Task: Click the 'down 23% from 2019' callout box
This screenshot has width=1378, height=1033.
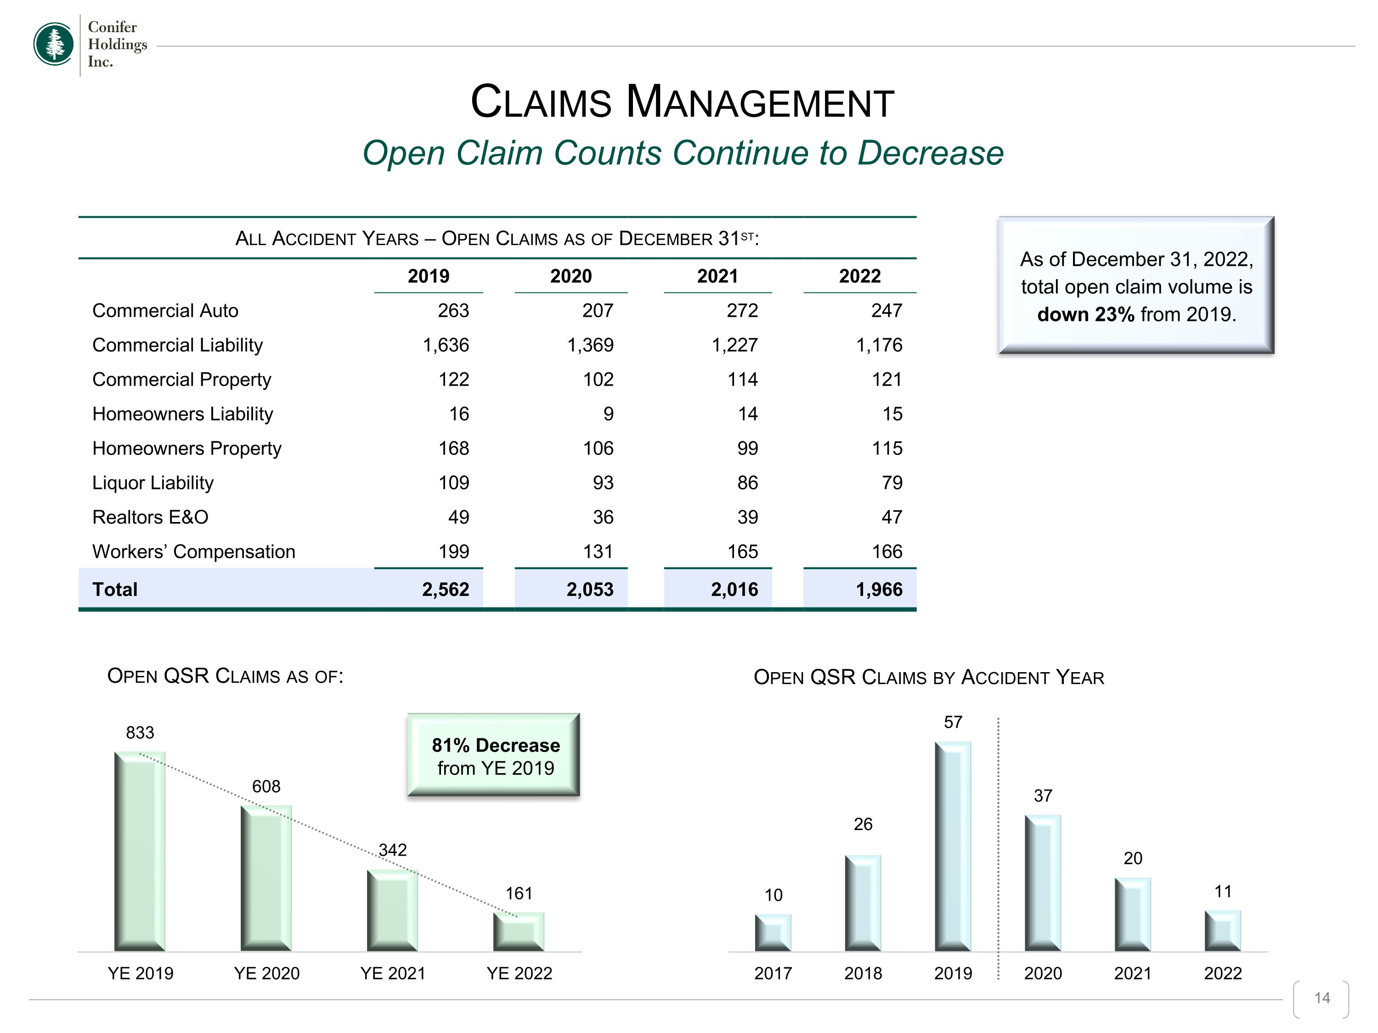Action: click(x=1136, y=286)
